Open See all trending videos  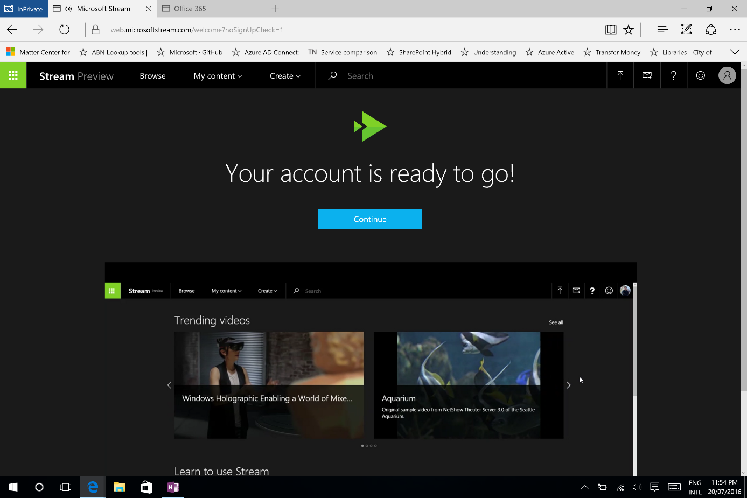pos(556,322)
